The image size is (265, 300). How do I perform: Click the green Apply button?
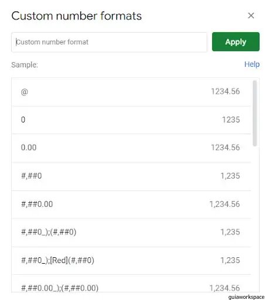point(236,42)
